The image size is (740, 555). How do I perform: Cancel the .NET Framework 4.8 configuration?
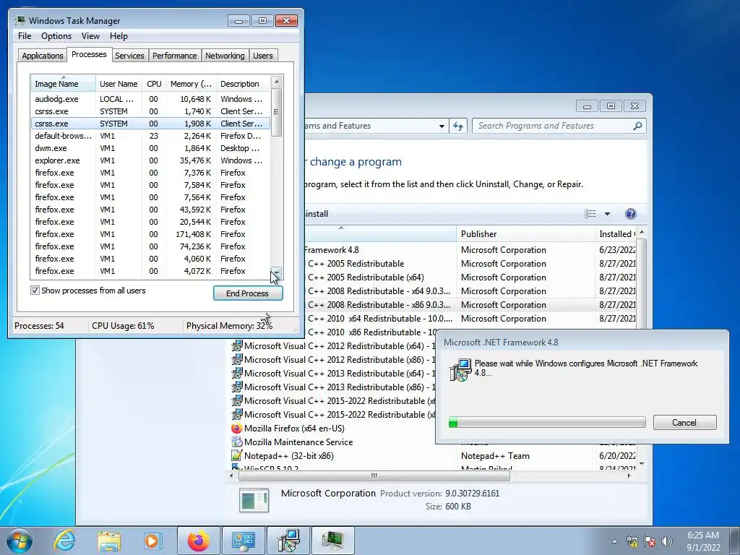(x=684, y=422)
